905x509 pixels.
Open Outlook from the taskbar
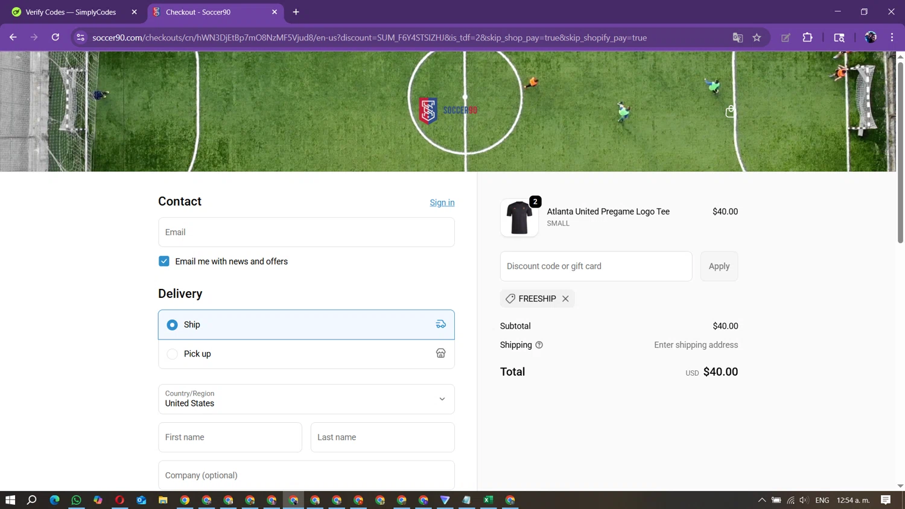pyautogui.click(x=141, y=500)
